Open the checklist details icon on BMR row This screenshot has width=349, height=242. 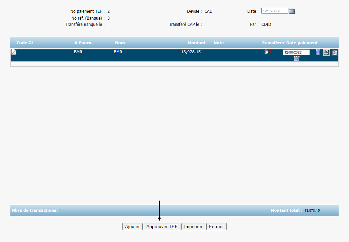[x=335, y=53]
